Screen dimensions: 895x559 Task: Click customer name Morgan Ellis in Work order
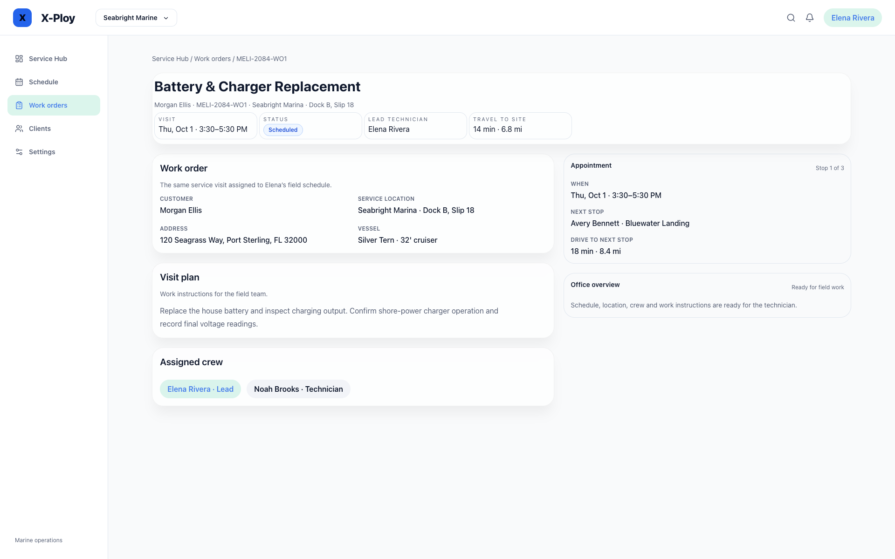point(181,210)
